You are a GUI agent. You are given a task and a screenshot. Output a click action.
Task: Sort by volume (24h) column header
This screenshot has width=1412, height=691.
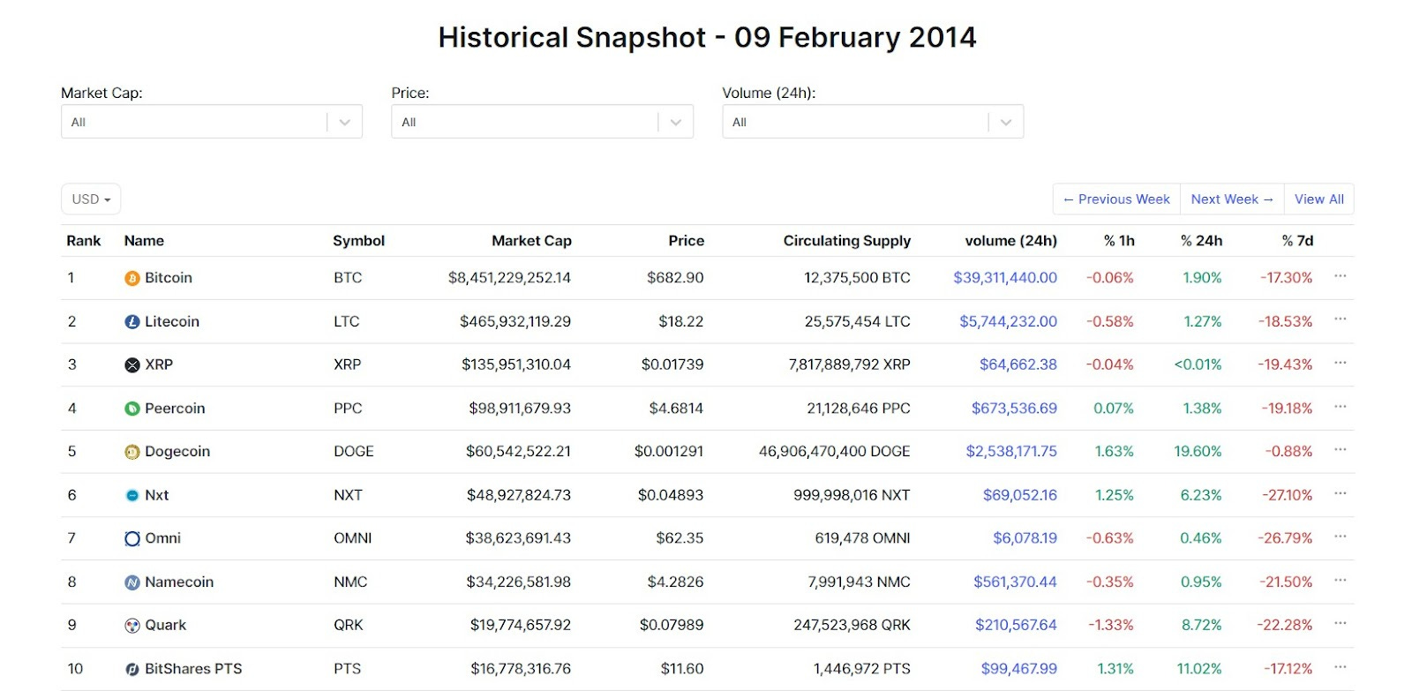(x=1010, y=241)
